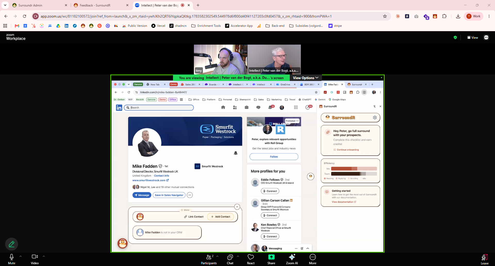Open Zoom AI companion
Viewport: 495px width, 266px height.
coord(292,259)
